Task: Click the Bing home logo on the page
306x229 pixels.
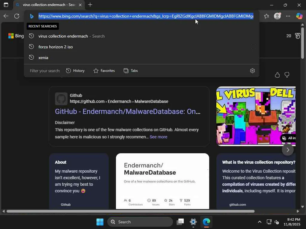Action: click(16, 36)
